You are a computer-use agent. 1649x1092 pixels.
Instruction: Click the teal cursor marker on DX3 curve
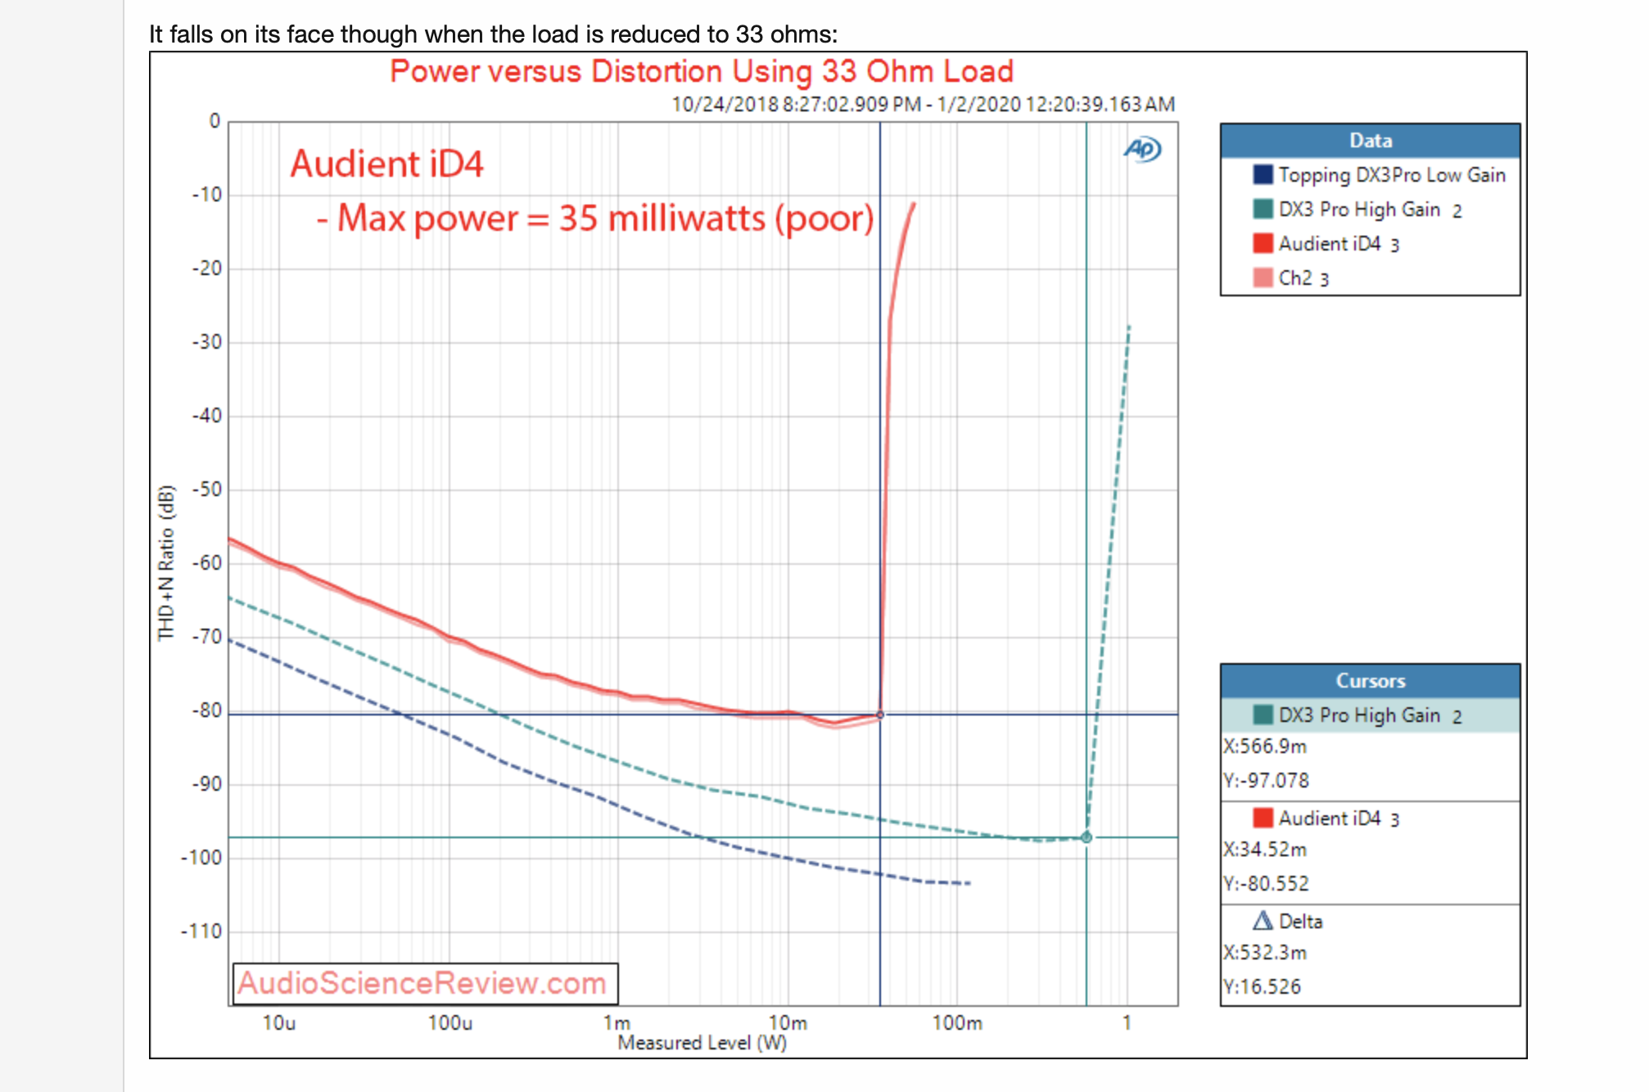pyautogui.click(x=1087, y=837)
